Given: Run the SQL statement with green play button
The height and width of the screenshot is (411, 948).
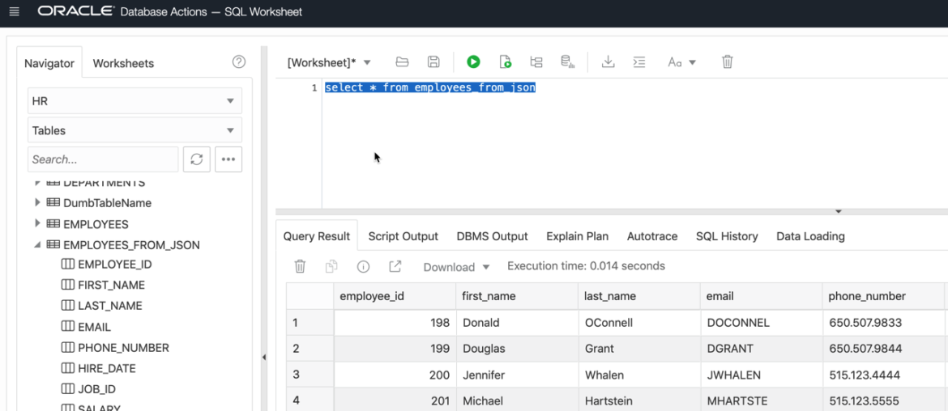Looking at the screenshot, I should click(473, 62).
